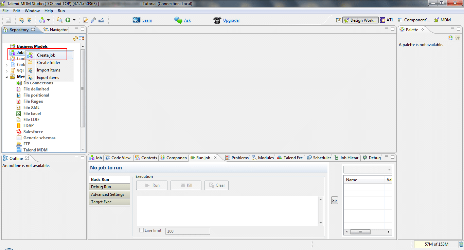Click the pencil edit icon in toolbar

pyautogui.click(x=86, y=20)
